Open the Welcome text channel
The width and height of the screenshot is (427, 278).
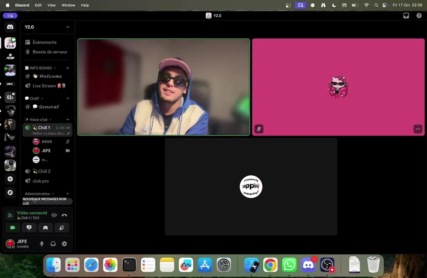(x=47, y=76)
